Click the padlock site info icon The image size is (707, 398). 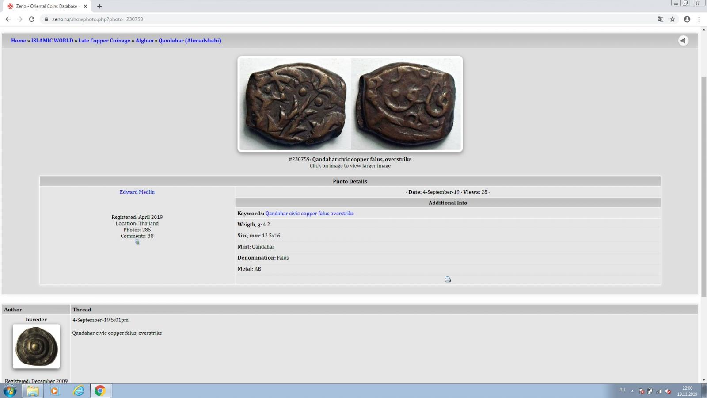pyautogui.click(x=46, y=19)
